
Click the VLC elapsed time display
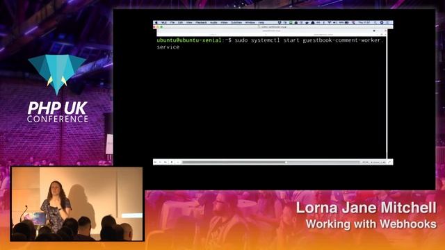[x=365, y=162]
